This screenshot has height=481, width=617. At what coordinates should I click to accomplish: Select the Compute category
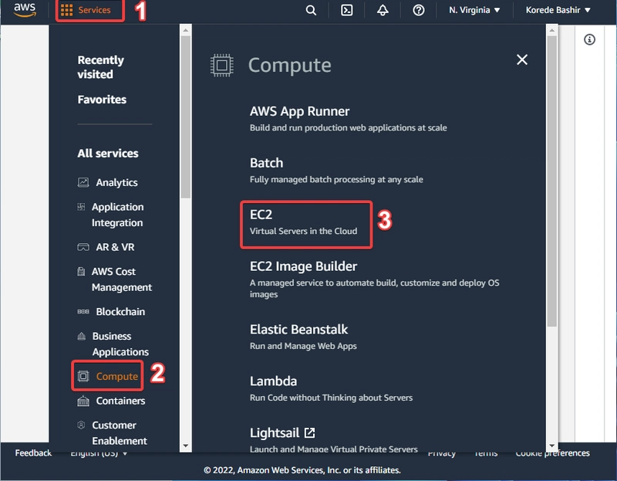117,376
